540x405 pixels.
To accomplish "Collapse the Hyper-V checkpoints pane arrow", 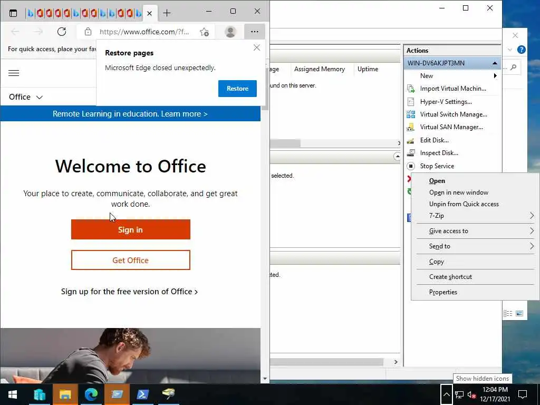I will tap(397, 157).
